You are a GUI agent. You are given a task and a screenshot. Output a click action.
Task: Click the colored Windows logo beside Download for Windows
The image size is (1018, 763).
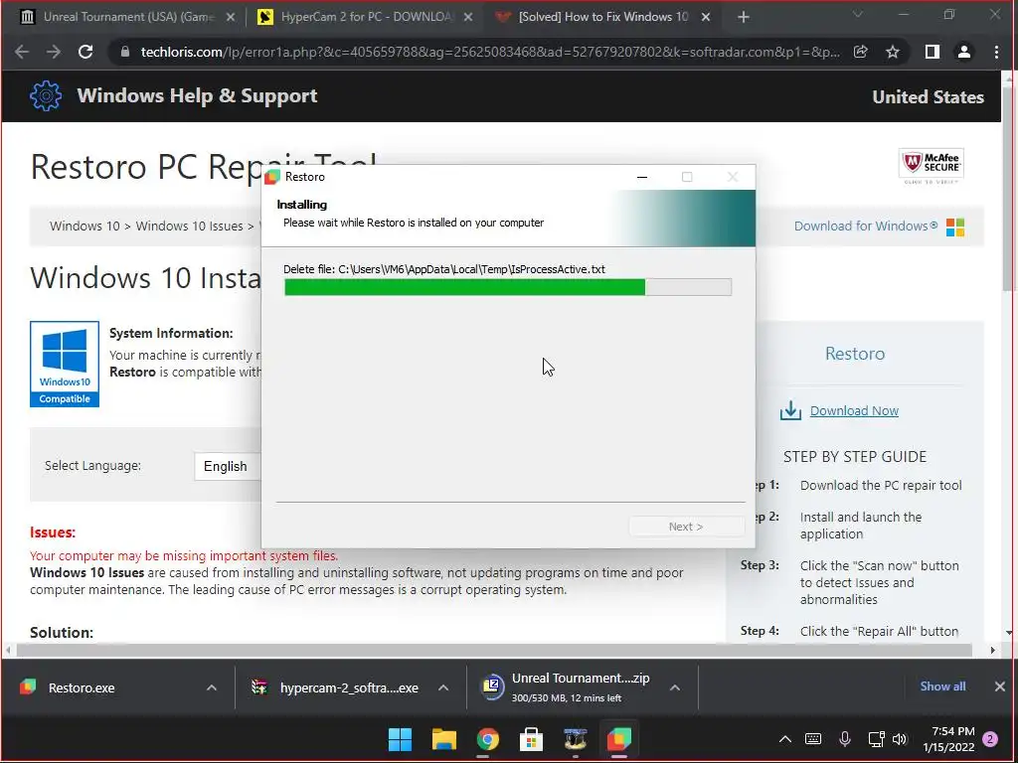(x=955, y=228)
